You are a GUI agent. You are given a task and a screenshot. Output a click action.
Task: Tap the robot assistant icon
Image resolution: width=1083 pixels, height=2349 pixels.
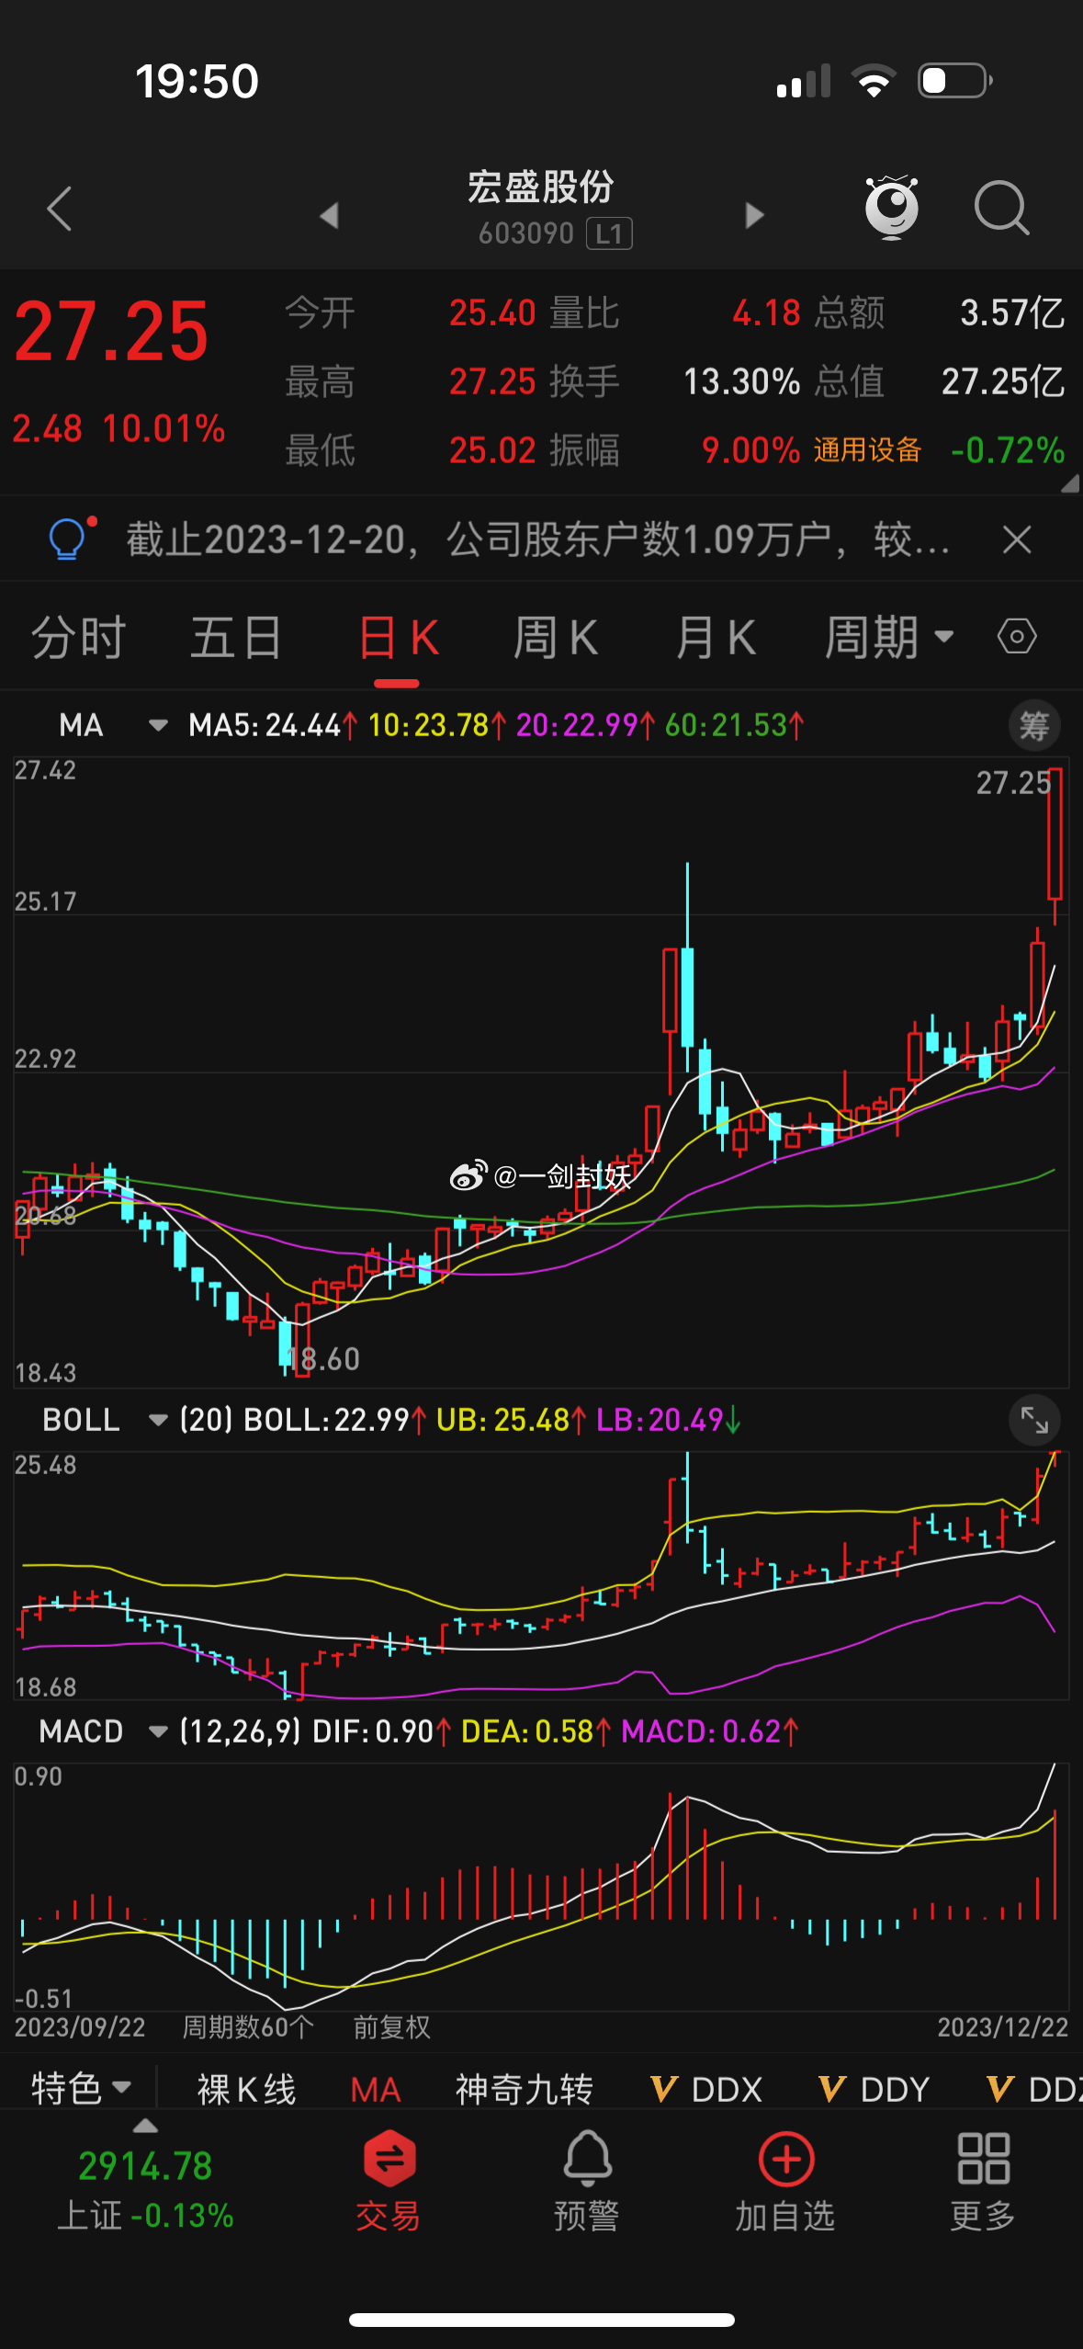click(x=891, y=208)
